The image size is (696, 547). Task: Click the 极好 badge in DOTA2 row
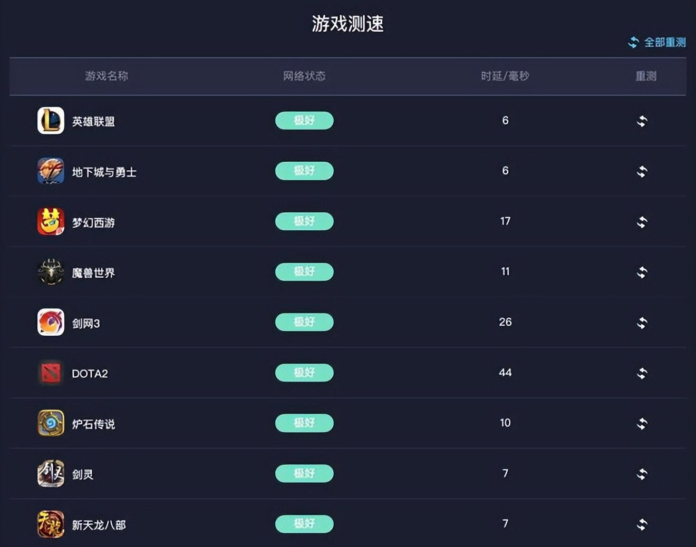pos(304,373)
